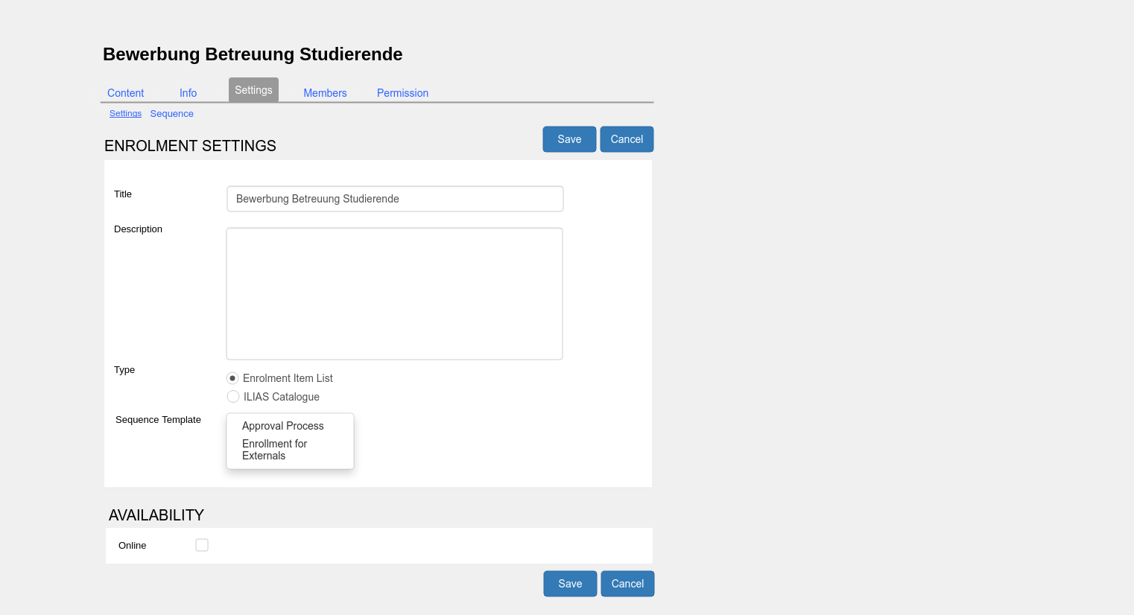The image size is (1134, 615).
Task: Open the Sequence sub-tab link
Action: [171, 114]
